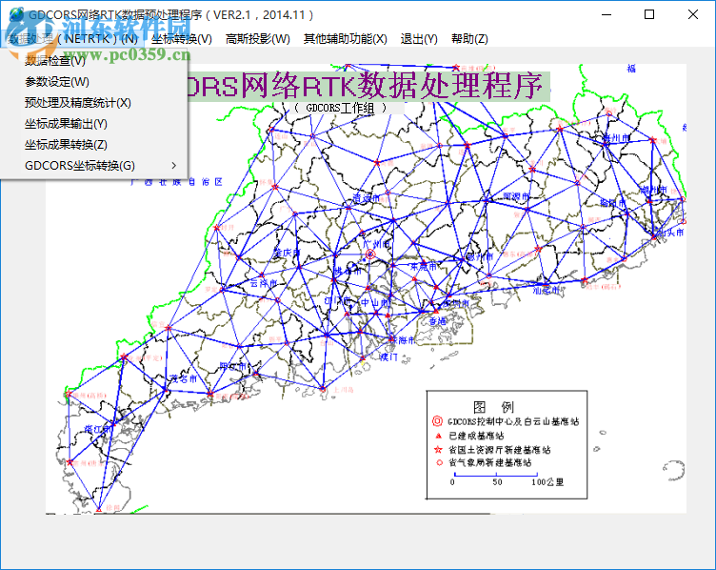Image resolution: width=716 pixels, height=570 pixels.
Task: Click the 广州市 control center station symbol on map
Action: pos(370,254)
